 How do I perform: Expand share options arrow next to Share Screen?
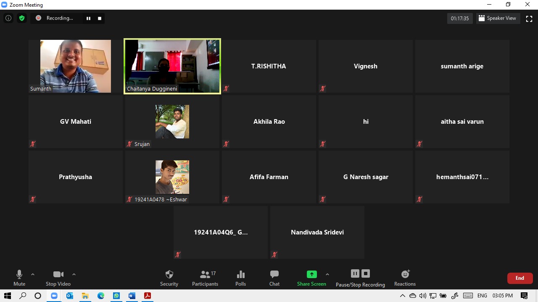(327, 274)
